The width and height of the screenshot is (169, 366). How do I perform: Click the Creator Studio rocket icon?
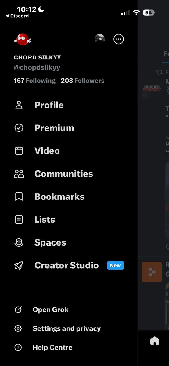[x=19, y=266]
